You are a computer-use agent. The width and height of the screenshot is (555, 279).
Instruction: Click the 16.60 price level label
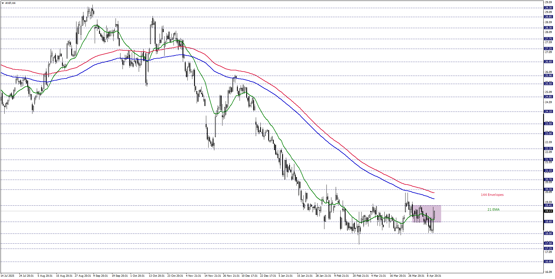(548, 261)
